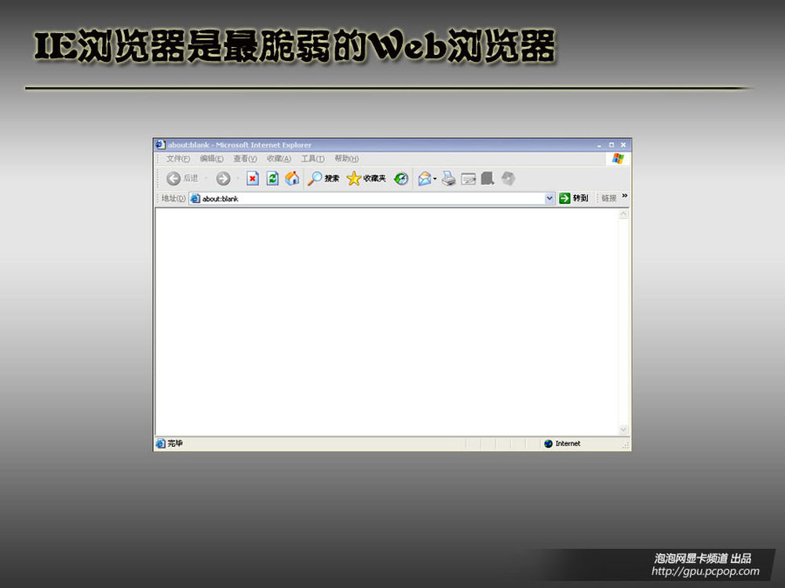Open Favorites (收藏夹) star button
Viewport: 785px width, 588px height.
(353, 179)
